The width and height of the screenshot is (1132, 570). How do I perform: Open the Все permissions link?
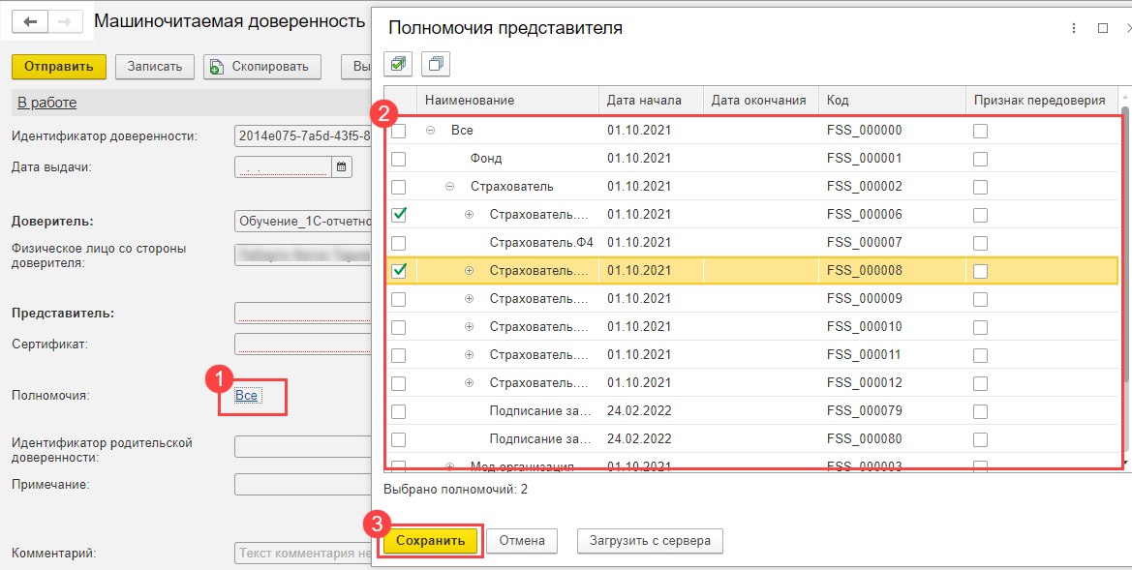[246, 396]
